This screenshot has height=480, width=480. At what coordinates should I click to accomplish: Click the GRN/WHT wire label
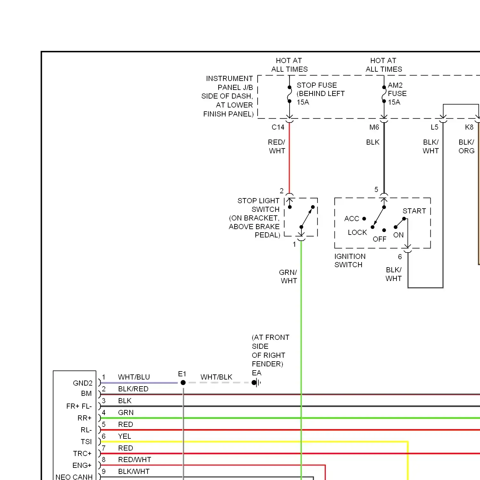coord(288,277)
